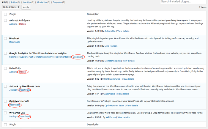Delete the Hello Dolly plugin

coord(22,72)
